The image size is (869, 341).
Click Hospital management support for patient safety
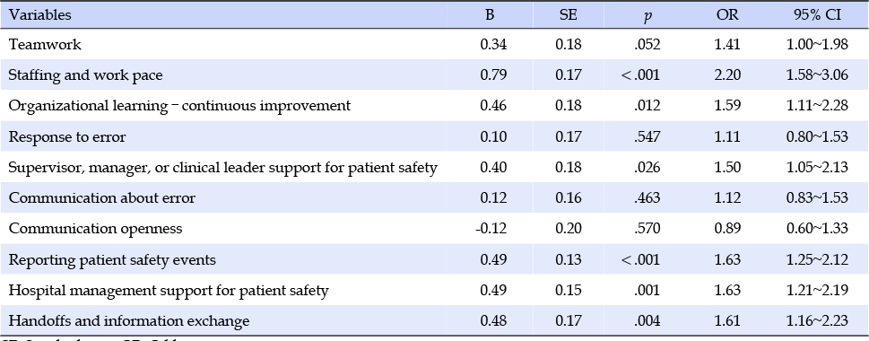click(x=169, y=291)
